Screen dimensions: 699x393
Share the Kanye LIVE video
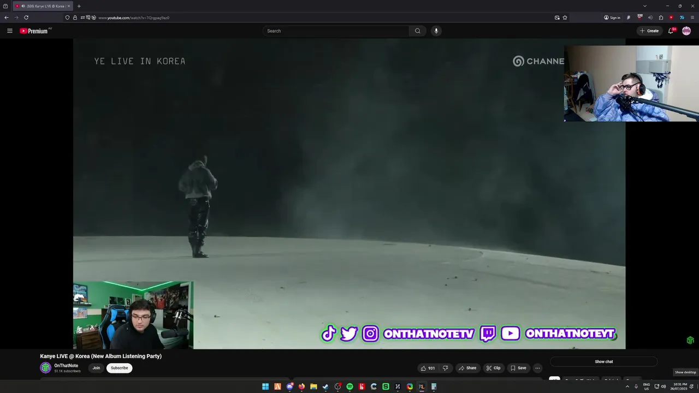coord(467,368)
